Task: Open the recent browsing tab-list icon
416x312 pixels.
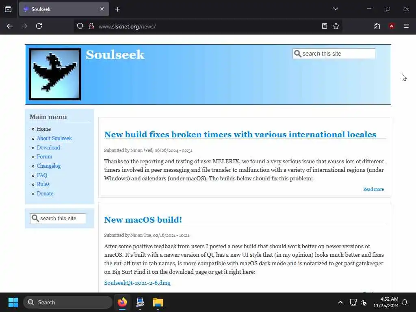Action: pos(8,9)
